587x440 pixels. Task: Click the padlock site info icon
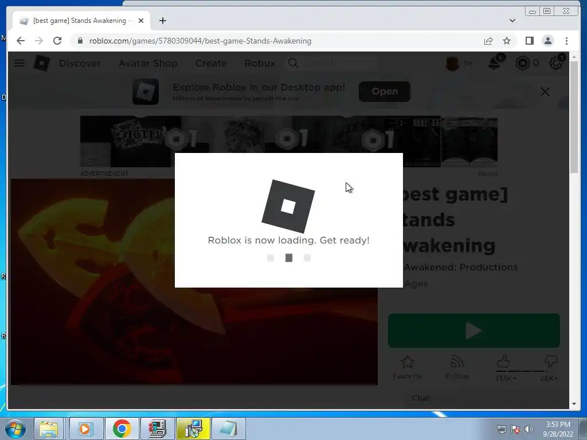[80, 41]
